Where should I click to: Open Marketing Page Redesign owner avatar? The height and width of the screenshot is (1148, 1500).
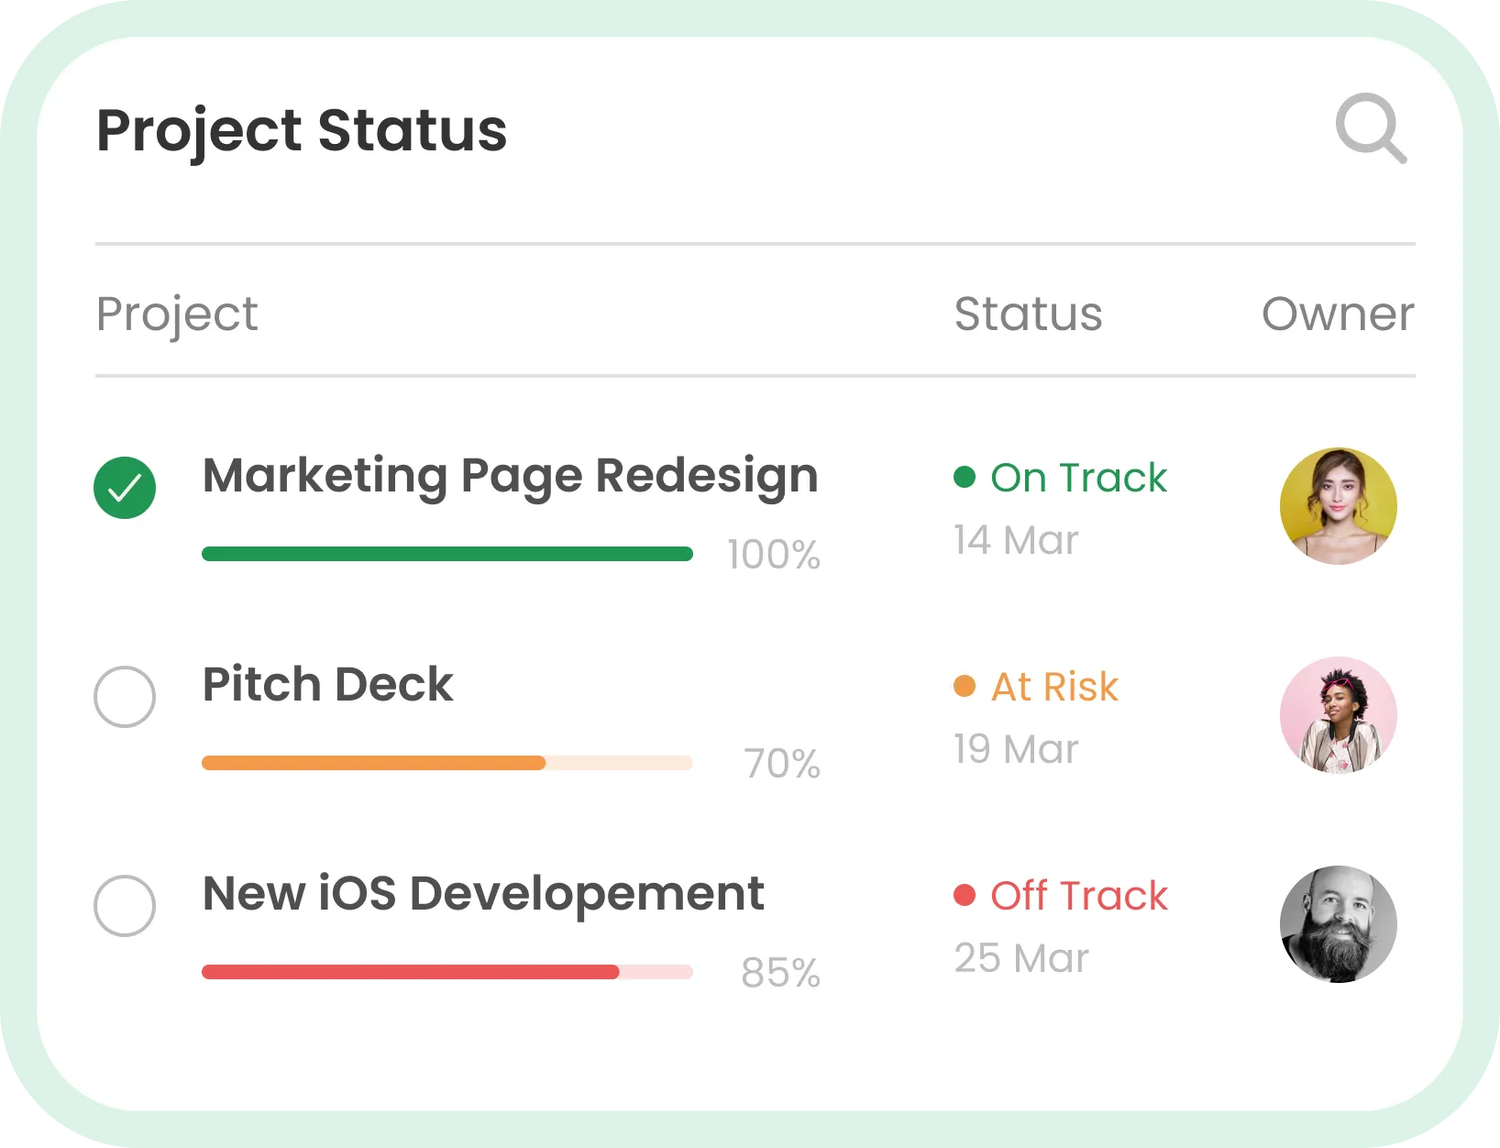(1338, 505)
